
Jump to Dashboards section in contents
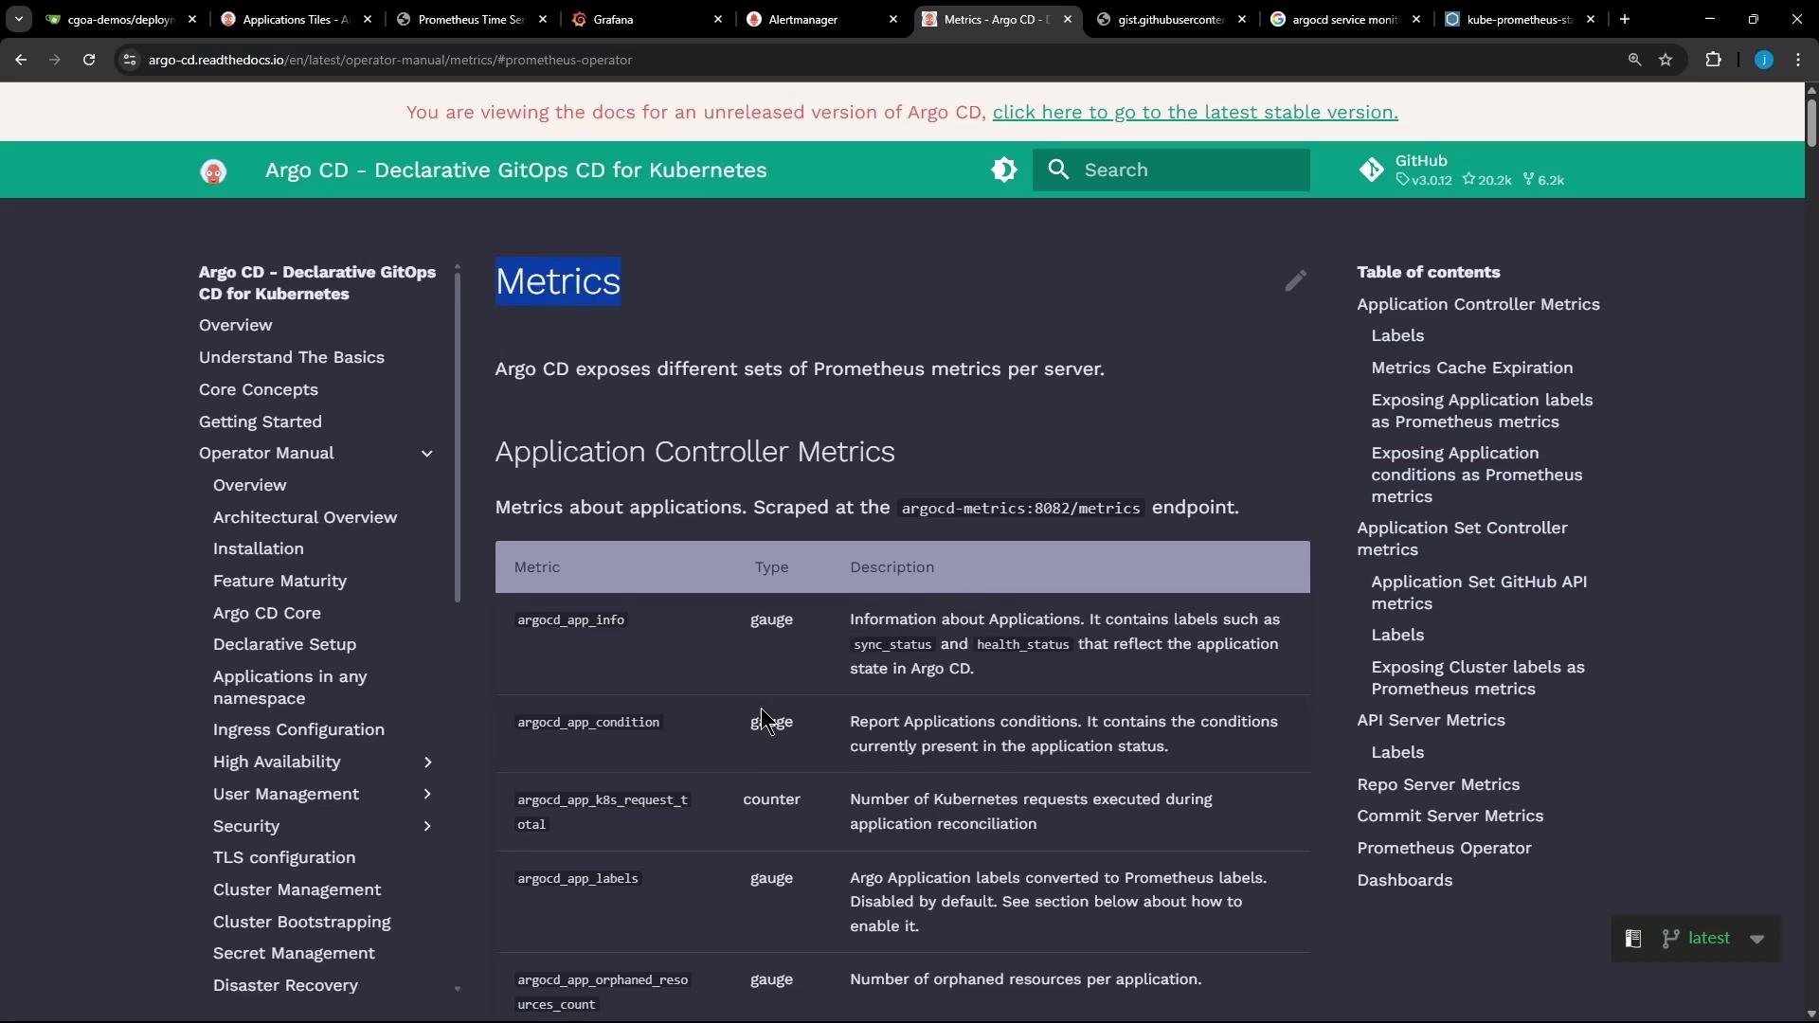(x=1404, y=880)
